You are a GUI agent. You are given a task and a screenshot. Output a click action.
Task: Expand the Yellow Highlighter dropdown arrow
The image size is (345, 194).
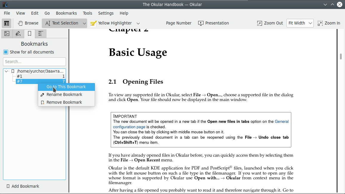(138, 23)
